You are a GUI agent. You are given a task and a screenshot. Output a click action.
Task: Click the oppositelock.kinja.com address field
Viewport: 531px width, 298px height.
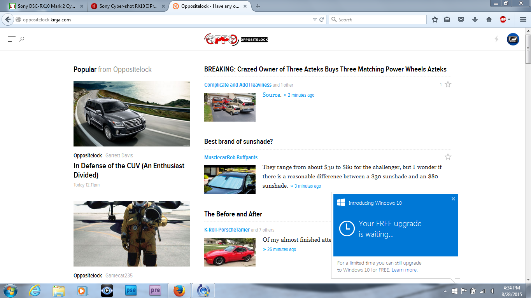[163, 19]
